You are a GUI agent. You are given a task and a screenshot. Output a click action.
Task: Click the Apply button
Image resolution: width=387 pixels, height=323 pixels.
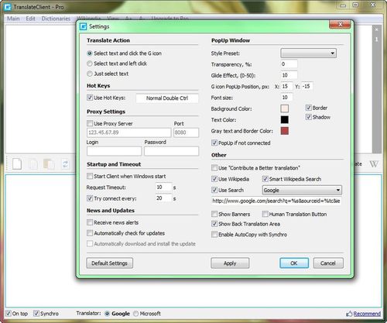pyautogui.click(x=230, y=263)
